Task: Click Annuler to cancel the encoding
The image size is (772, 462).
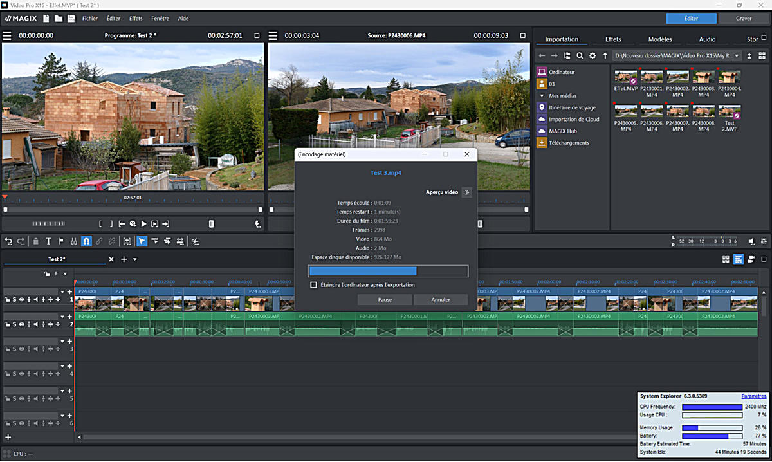Action: [441, 300]
